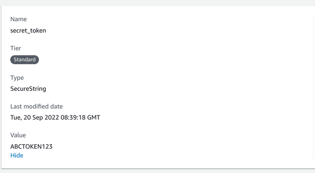Select the secret_token name text
Viewport: 315px width, 173px height.
pos(28,31)
